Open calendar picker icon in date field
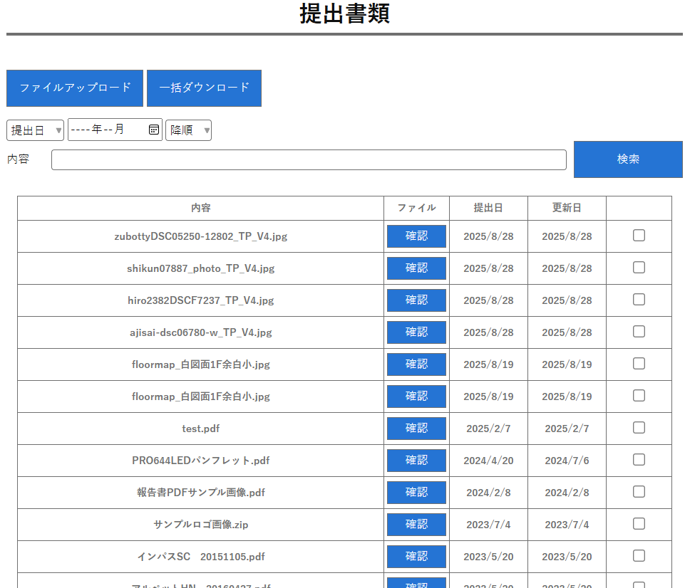 [x=153, y=130]
